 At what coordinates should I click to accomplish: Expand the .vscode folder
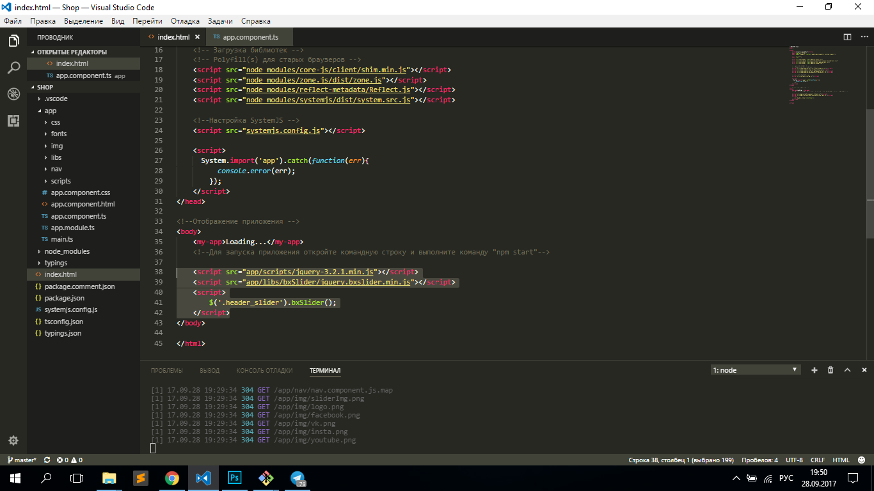click(55, 98)
